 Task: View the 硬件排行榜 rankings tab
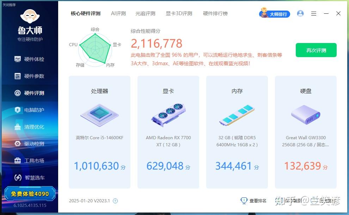coord(215,13)
